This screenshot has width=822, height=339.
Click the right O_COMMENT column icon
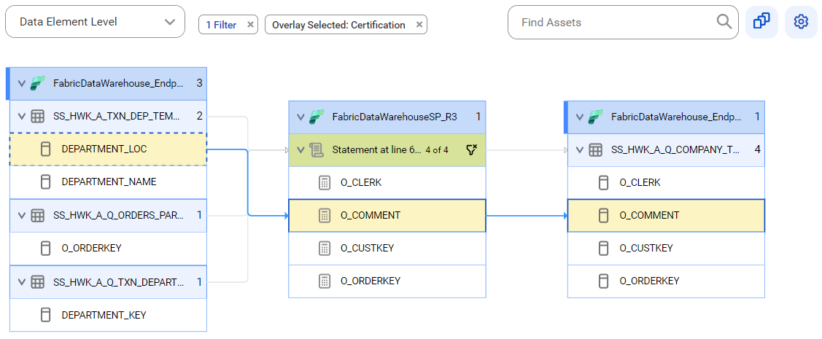[x=603, y=215]
